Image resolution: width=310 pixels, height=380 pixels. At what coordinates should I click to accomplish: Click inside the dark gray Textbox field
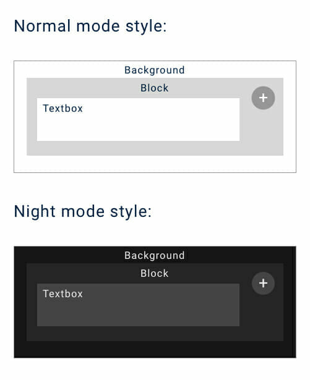tap(138, 305)
